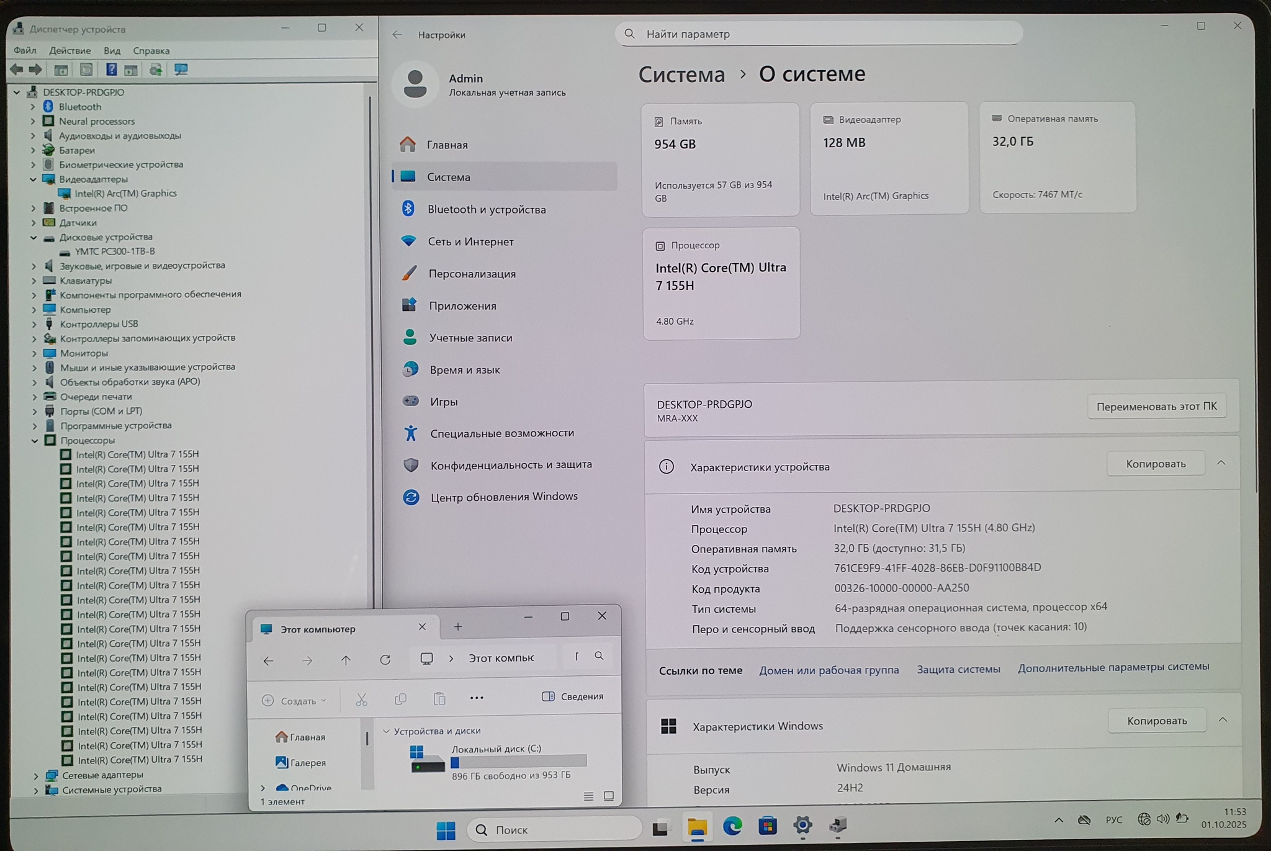
Task: Open Microsoft Store from the taskbar
Action: tap(767, 826)
